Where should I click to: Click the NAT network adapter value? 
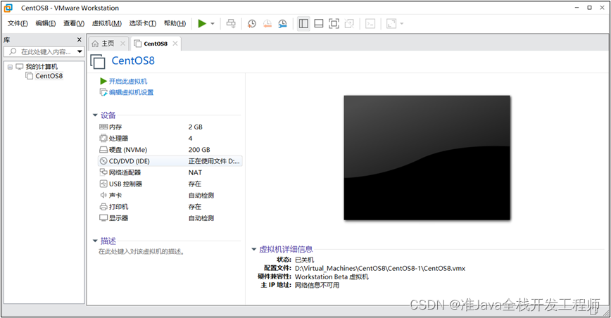[x=195, y=172]
